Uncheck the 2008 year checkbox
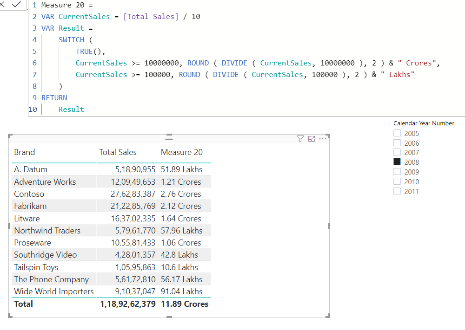 397,162
